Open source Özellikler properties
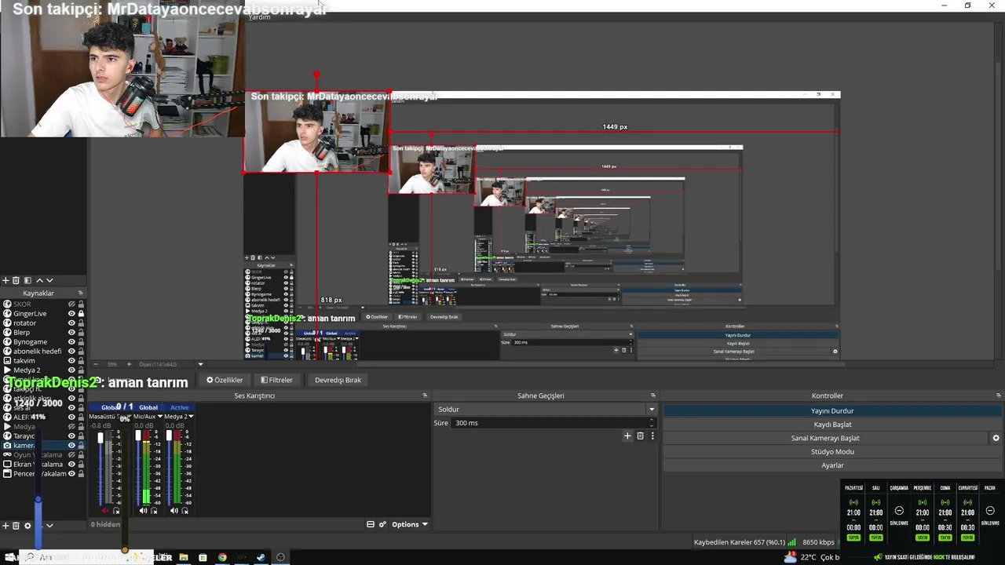Image resolution: width=1005 pixels, height=565 pixels. (x=225, y=380)
